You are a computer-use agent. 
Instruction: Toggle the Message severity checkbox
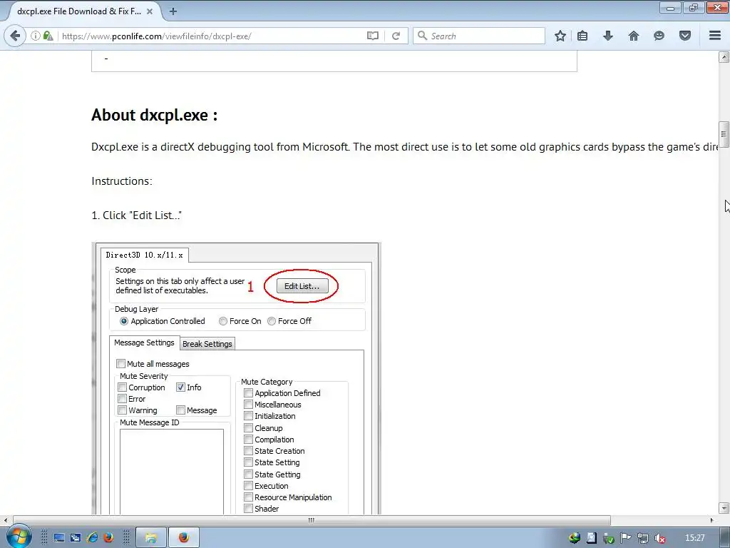point(180,410)
